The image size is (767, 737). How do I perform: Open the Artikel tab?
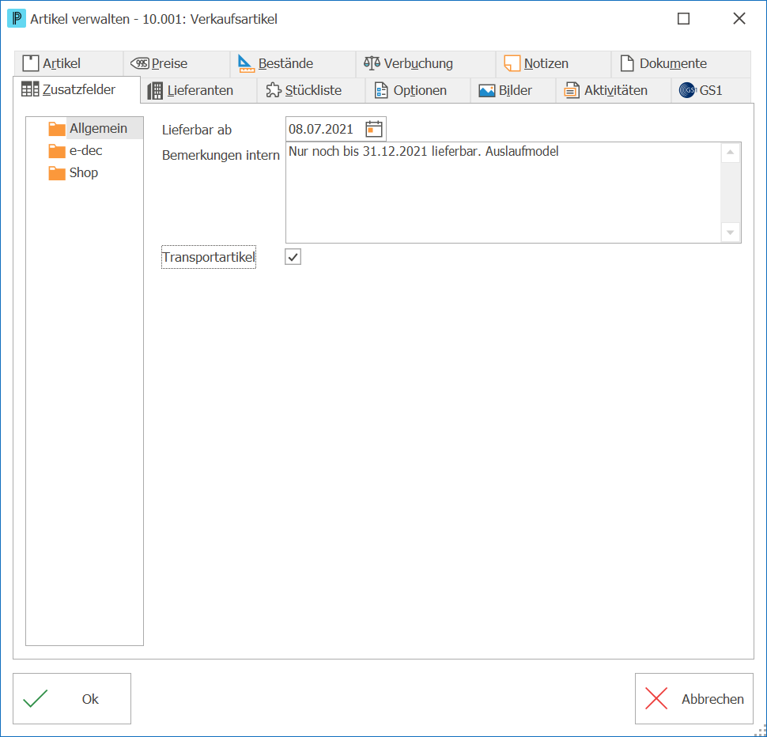pyautogui.click(x=68, y=63)
